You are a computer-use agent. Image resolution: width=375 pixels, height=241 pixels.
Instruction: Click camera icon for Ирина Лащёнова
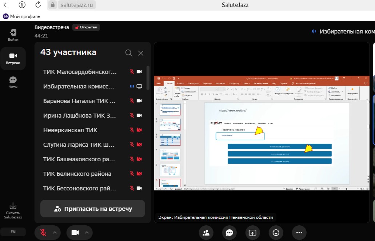pyautogui.click(x=139, y=115)
